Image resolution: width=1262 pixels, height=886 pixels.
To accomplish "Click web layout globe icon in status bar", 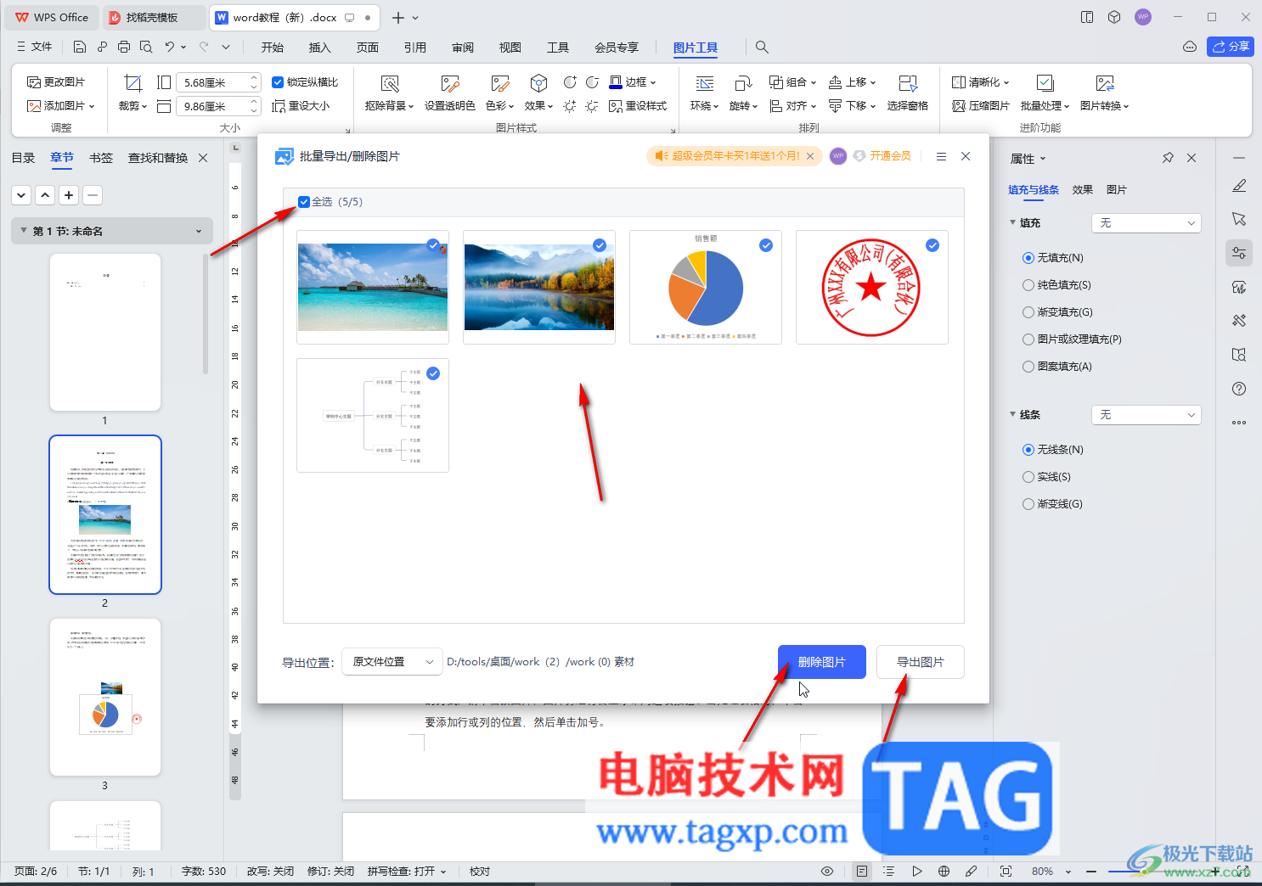I will [944, 872].
